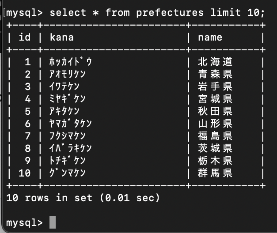Click the 'limit 10;' text in the query
The width and height of the screenshot is (277, 233).
click(237, 12)
